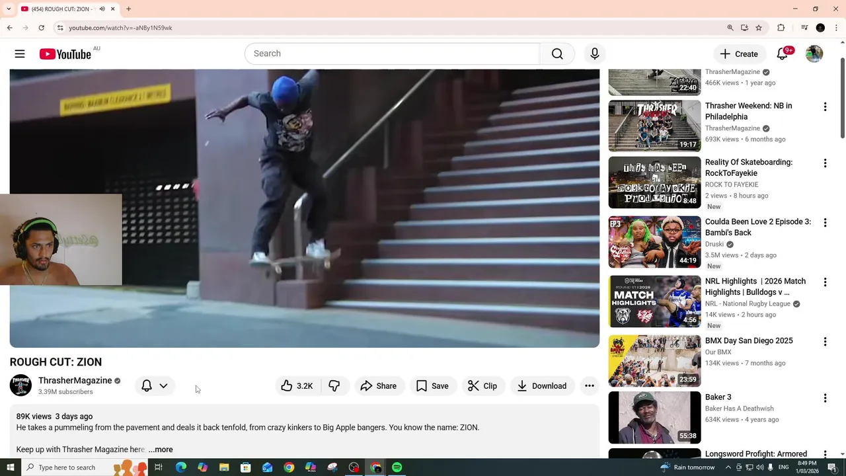Expand subscription options chevron next to bell
Screen dimensions: 846x476
coord(163,386)
